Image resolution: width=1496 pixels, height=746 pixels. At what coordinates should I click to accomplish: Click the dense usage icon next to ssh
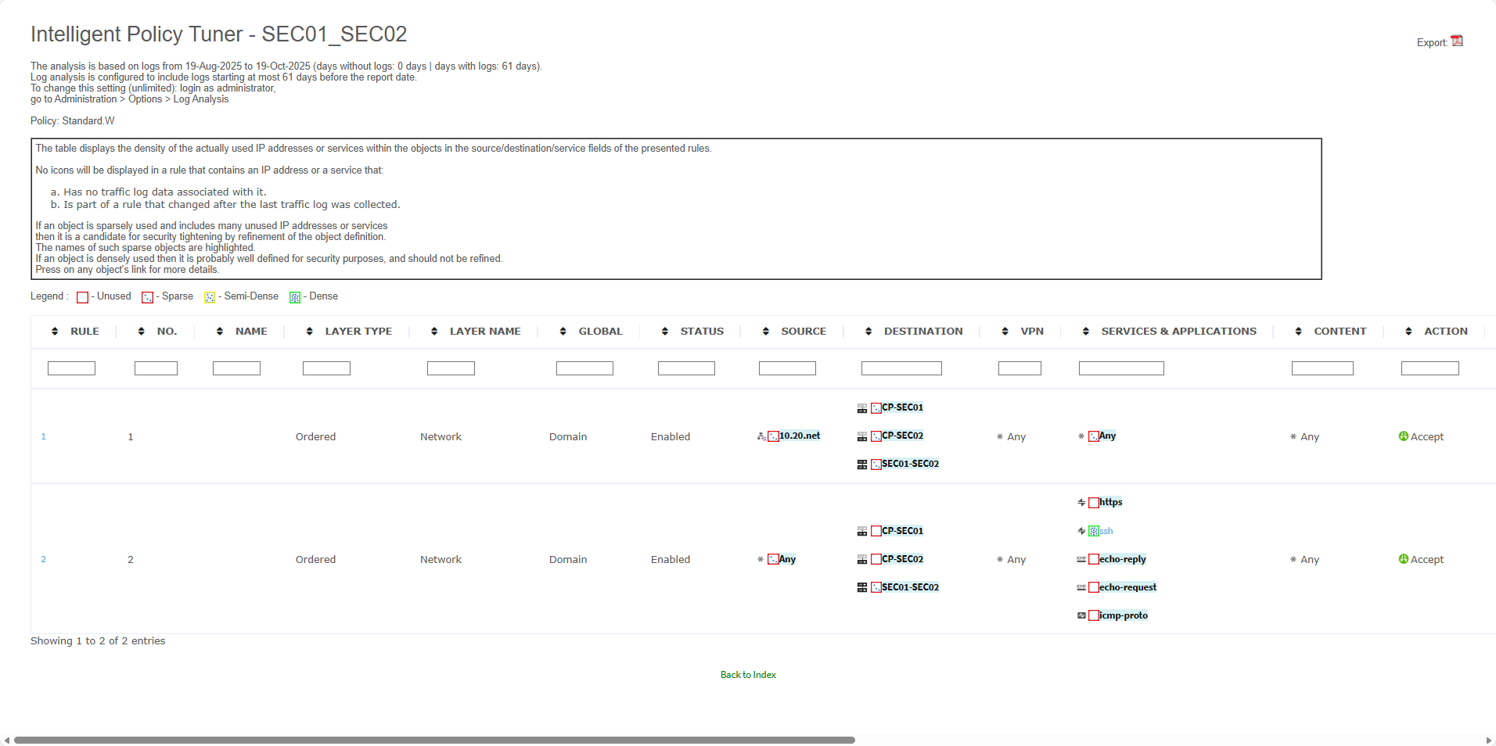coord(1094,531)
